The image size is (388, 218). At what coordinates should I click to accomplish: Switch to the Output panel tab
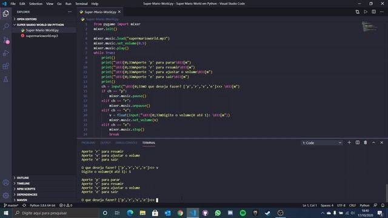pyautogui.click(x=105, y=143)
